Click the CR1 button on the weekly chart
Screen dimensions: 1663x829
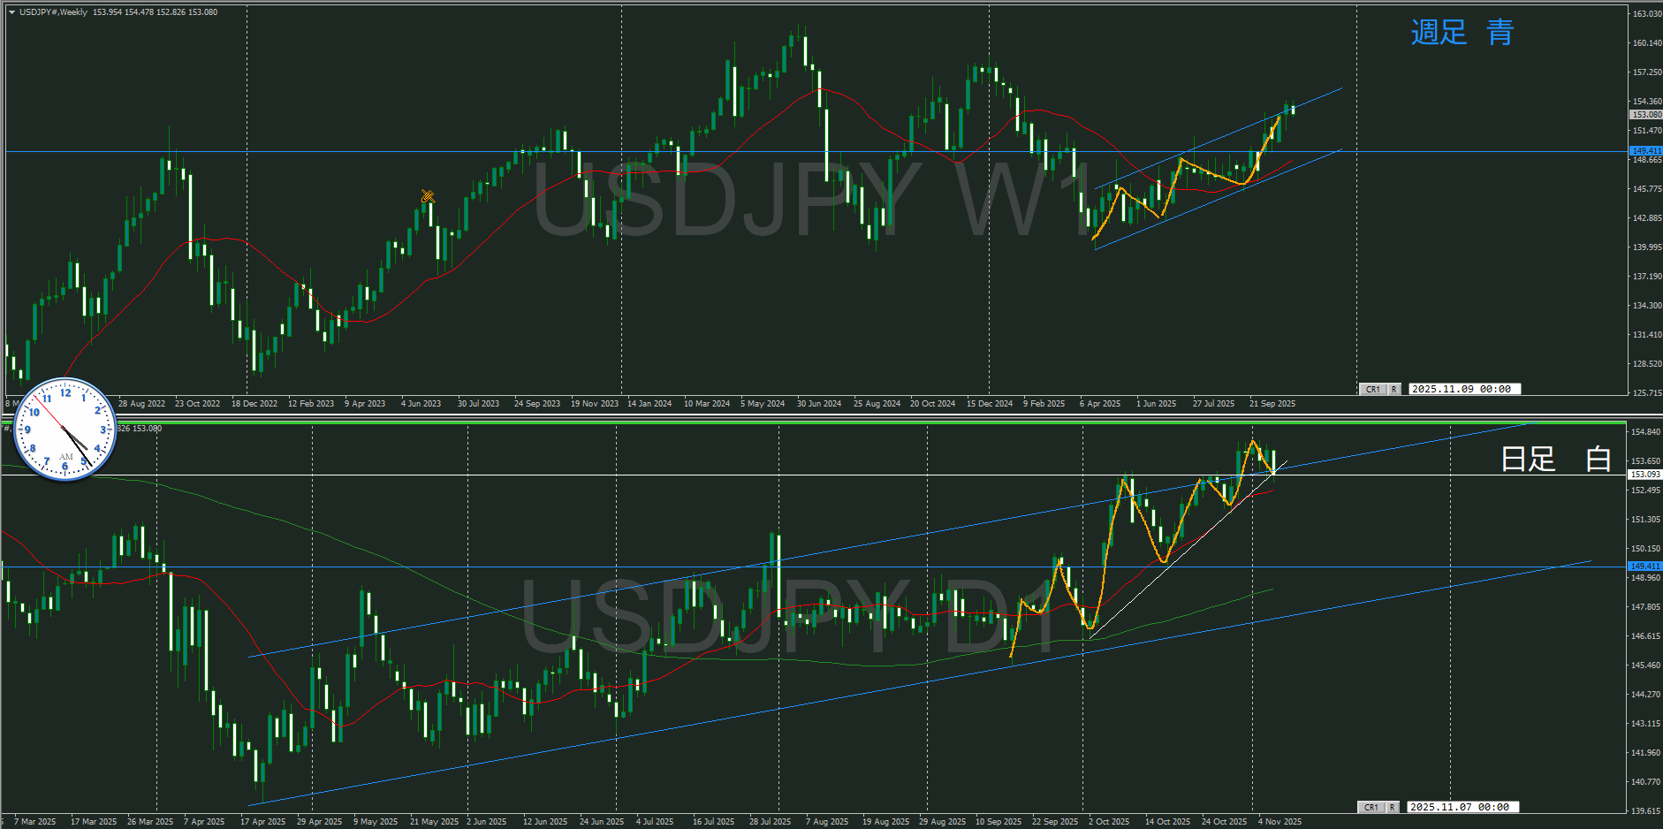click(x=1372, y=389)
